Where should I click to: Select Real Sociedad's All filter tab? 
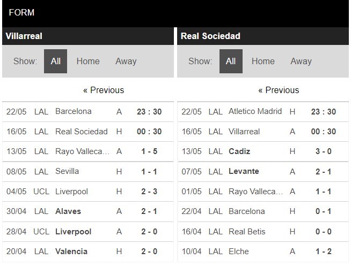[231, 61]
